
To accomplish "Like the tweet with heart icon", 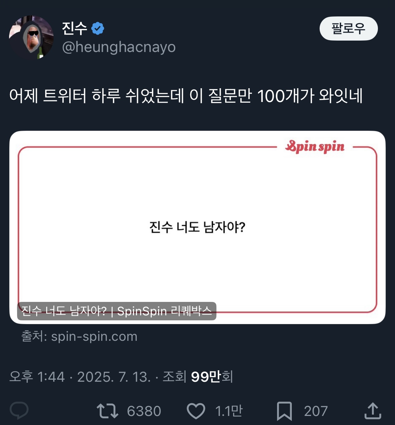I will [196, 411].
